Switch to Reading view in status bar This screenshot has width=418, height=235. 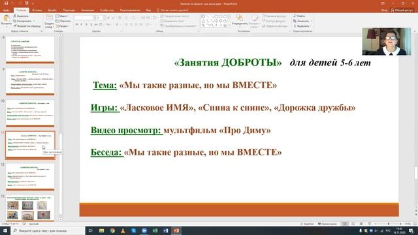click(x=361, y=224)
